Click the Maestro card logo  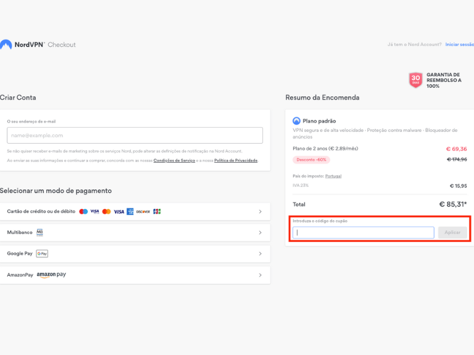point(84,212)
